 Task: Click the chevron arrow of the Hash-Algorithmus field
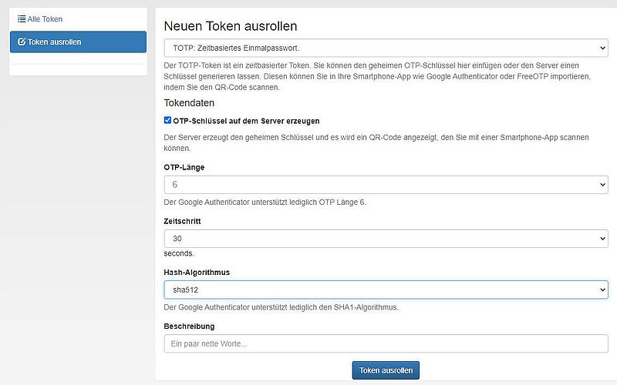tap(602, 290)
